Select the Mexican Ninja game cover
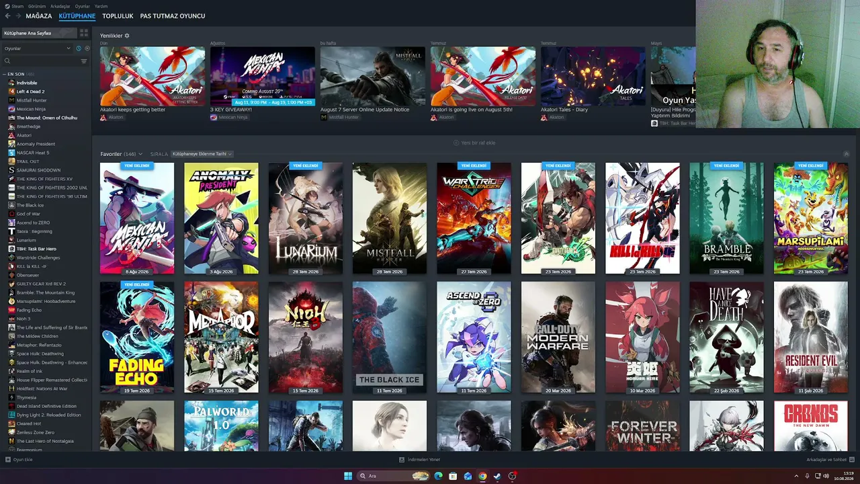This screenshot has width=860, height=484. tap(137, 218)
